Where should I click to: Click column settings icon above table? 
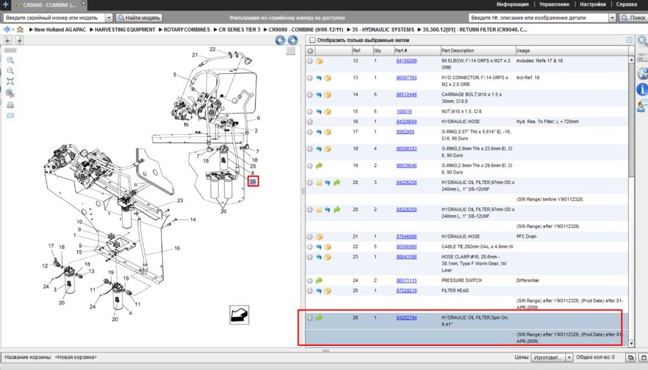[629, 40]
